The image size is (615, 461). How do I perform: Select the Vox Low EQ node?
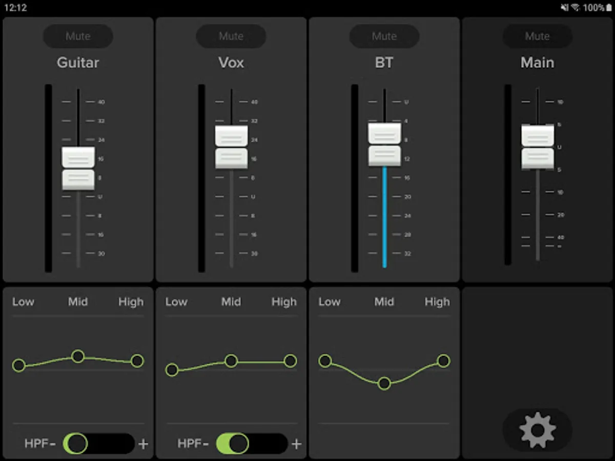point(172,369)
